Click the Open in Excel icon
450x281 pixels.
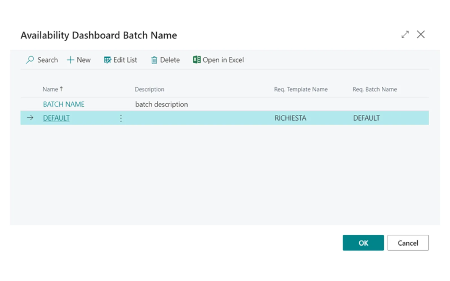(x=197, y=60)
